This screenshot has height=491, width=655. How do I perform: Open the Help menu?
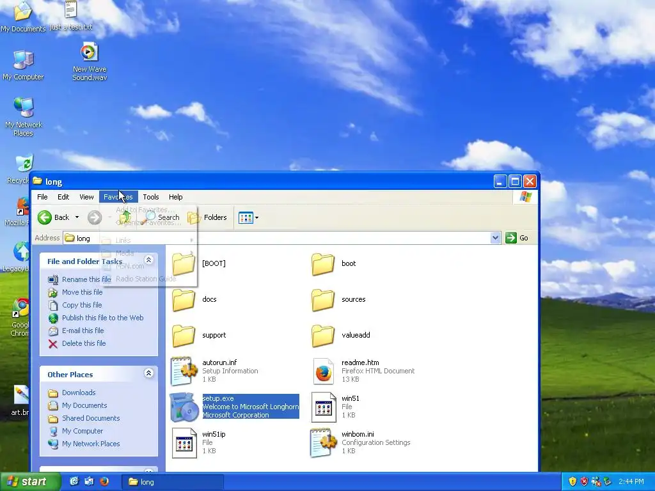click(175, 197)
